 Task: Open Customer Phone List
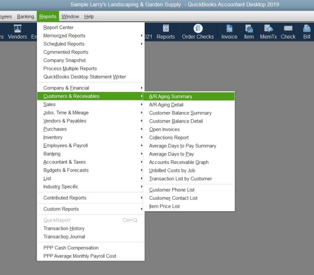(x=189, y=190)
